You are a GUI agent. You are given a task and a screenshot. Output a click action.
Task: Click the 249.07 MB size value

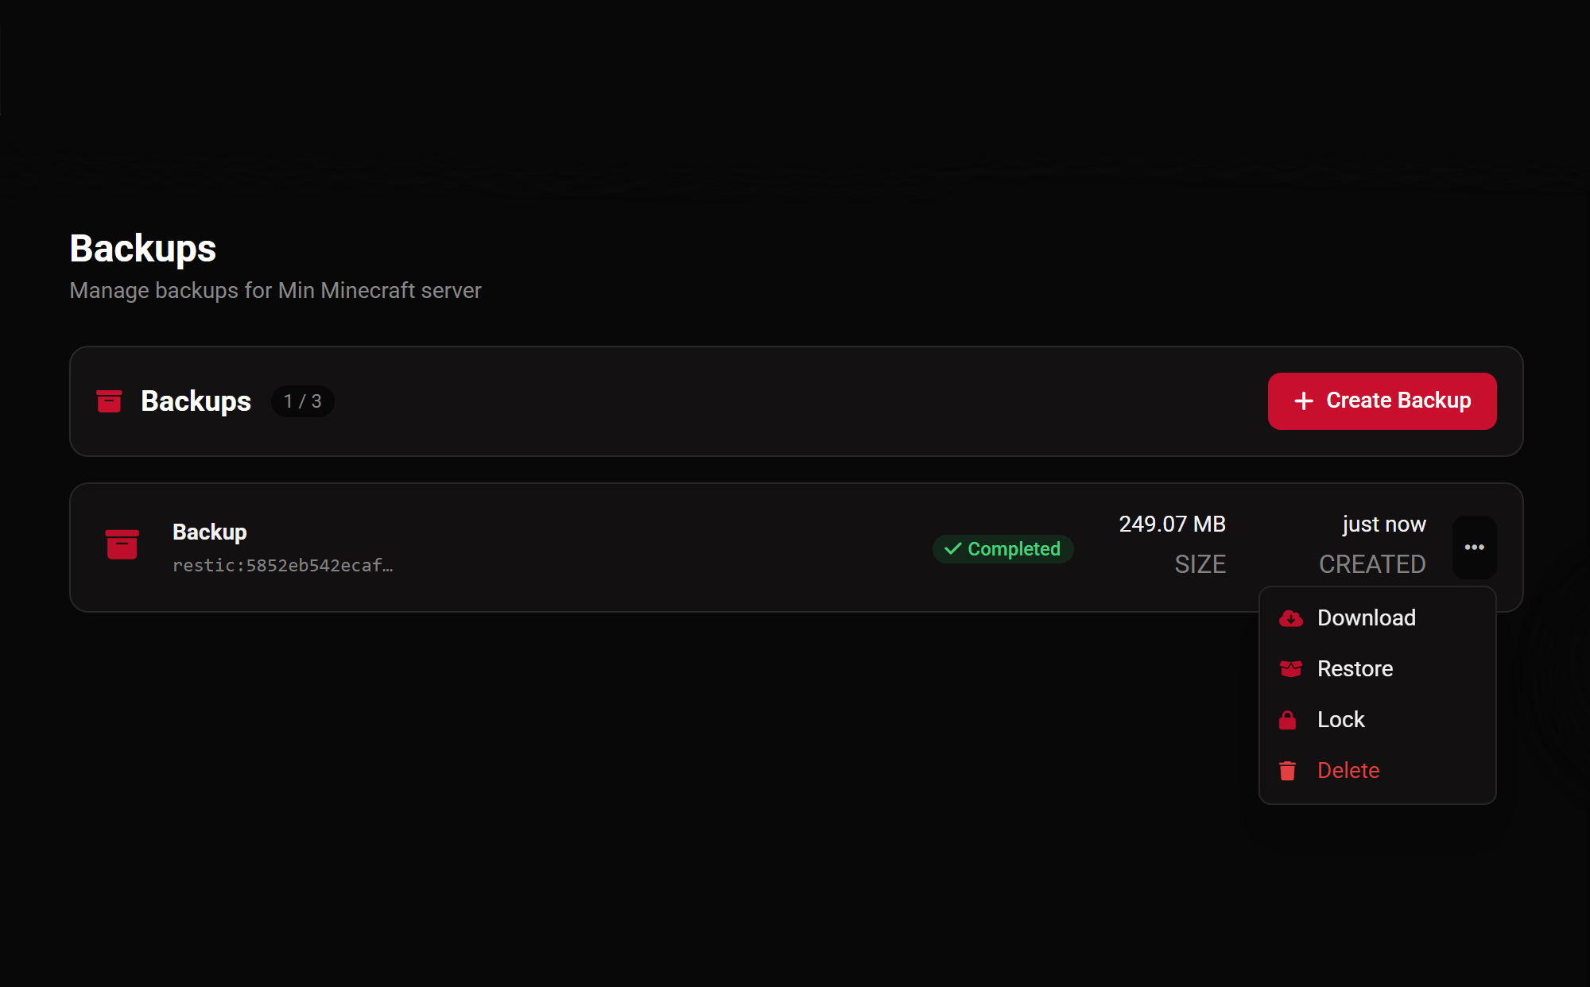tap(1173, 524)
